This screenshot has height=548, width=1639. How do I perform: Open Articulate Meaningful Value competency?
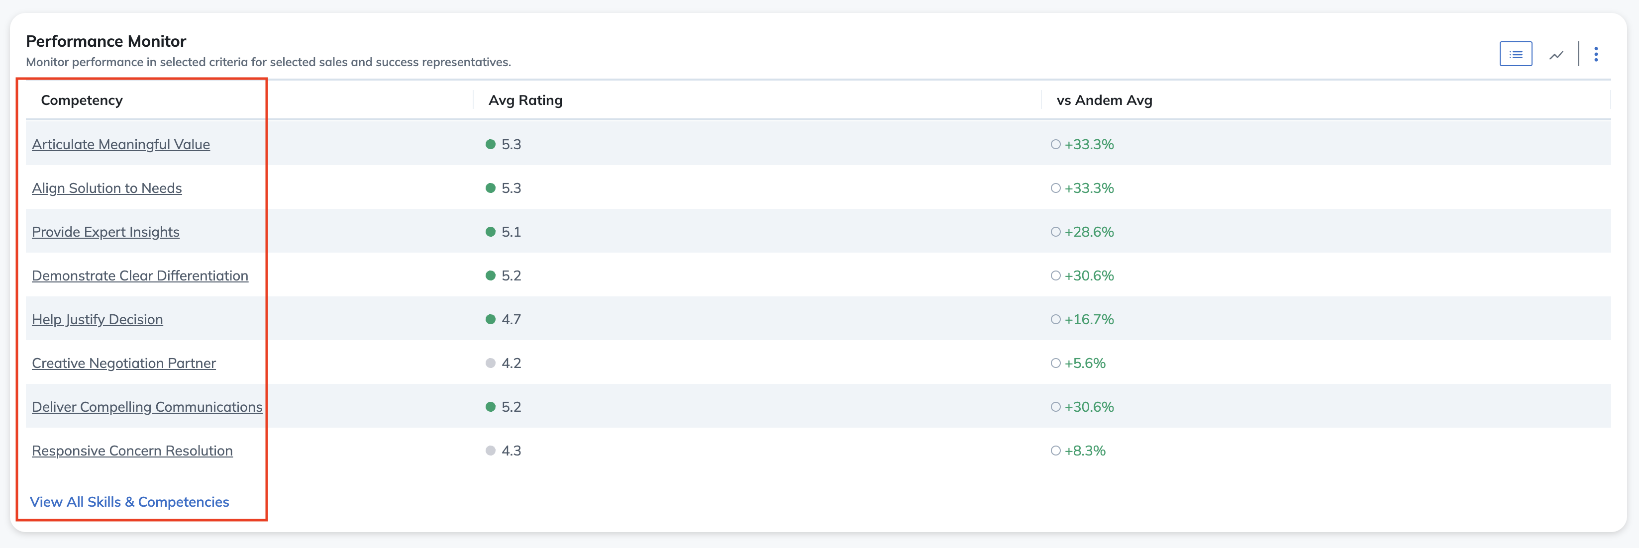(121, 144)
